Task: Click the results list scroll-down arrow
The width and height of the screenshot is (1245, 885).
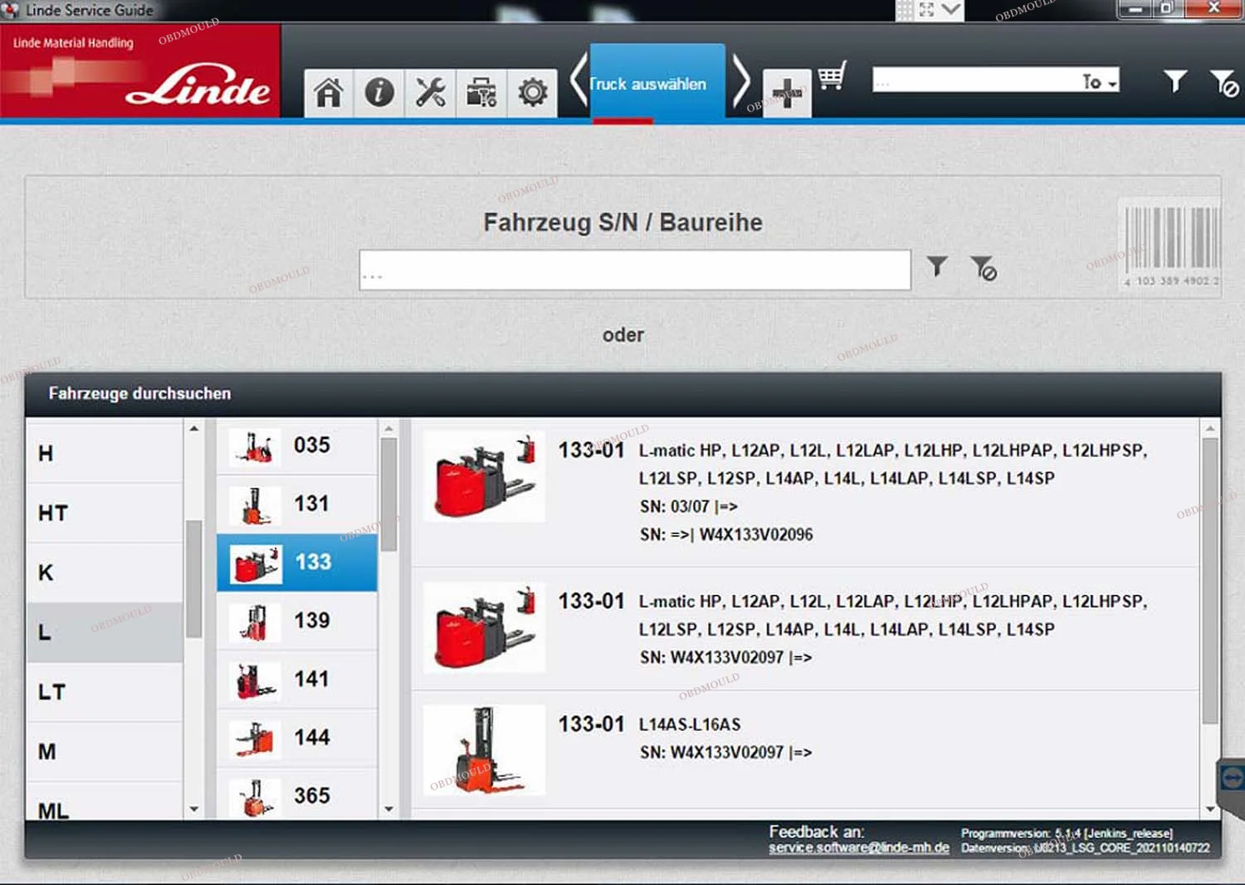Action: (x=1210, y=809)
